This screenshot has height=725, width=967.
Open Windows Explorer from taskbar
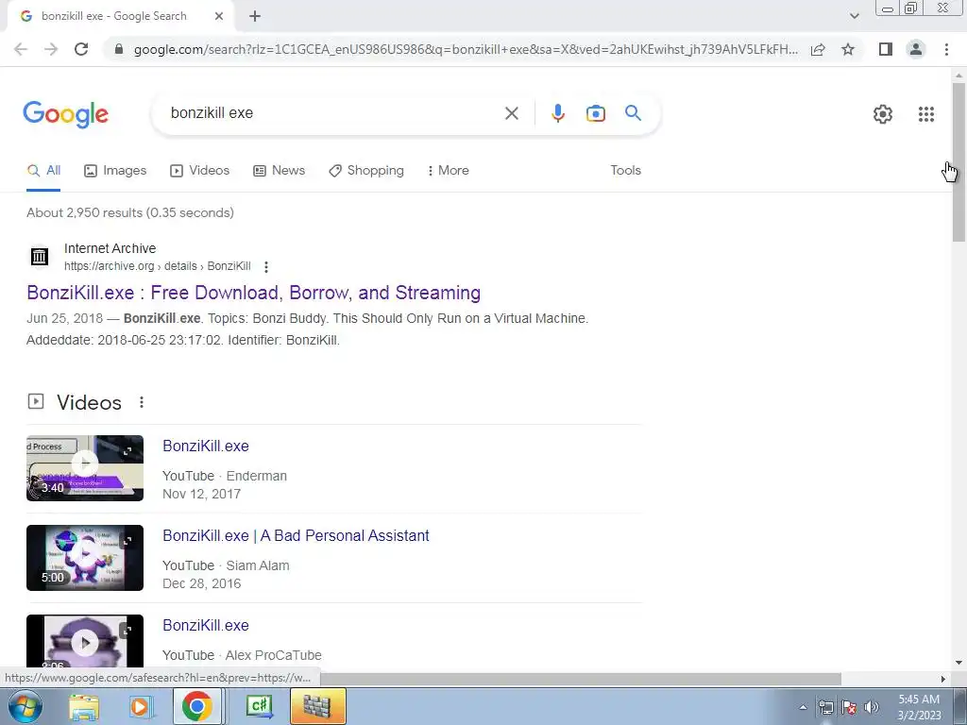click(x=84, y=706)
